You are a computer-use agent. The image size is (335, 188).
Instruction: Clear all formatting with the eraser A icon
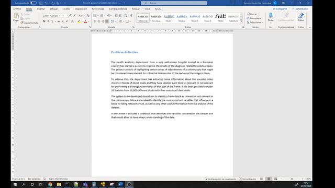pyautogui.click(x=88, y=16)
